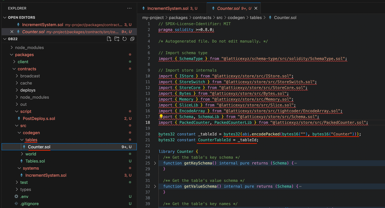Image resolution: width=385 pixels, height=208 pixels.
Task: Unfold getValueSchema function at line 32
Action: pos(155,186)
